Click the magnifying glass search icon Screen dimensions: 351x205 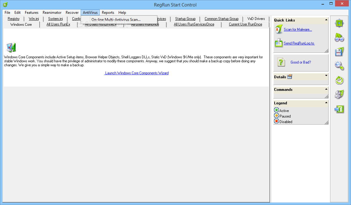point(339,66)
